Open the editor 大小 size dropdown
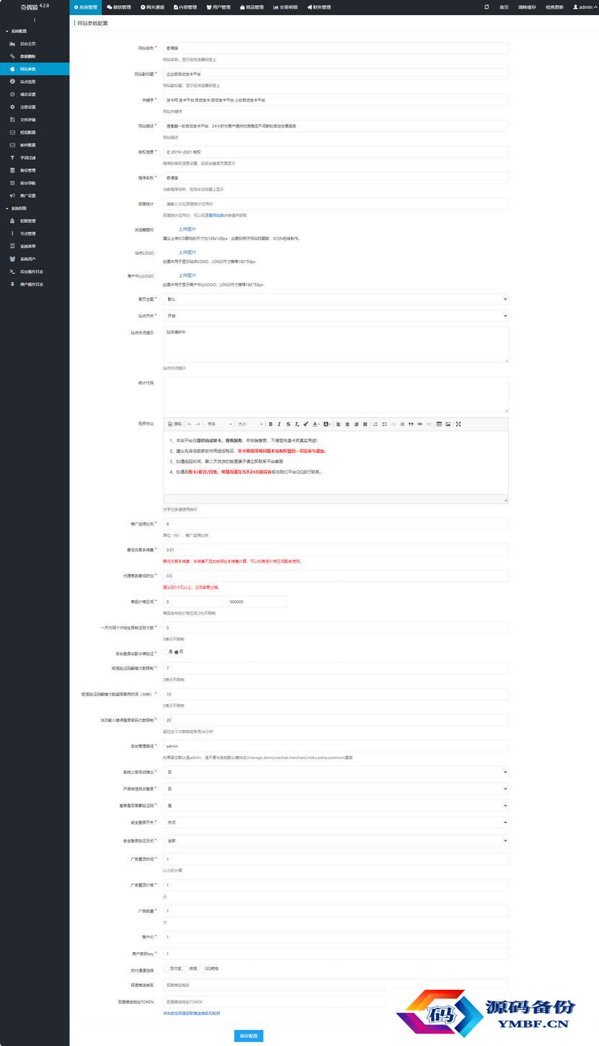Screen dimensions: 599x1046 point(249,424)
